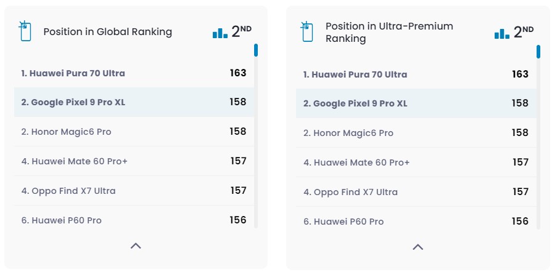Click the Global Ranking scrollbar thumb
This screenshot has height=272, width=552.
point(255,50)
